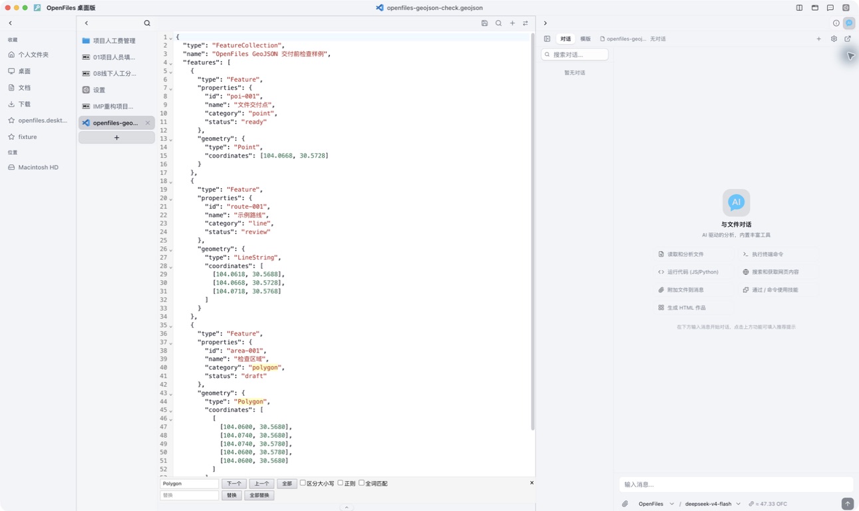Collapse code fold arrow at line 1
The image size is (859, 511).
tap(171, 39)
